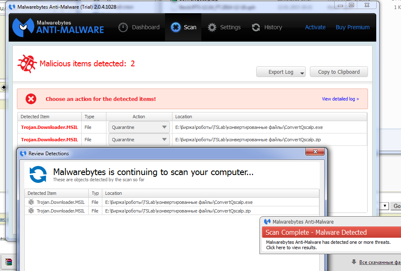Screen dimensions: 401x271
Task: Click the Scan Complete - Malware Detected banner
Action: point(331,232)
